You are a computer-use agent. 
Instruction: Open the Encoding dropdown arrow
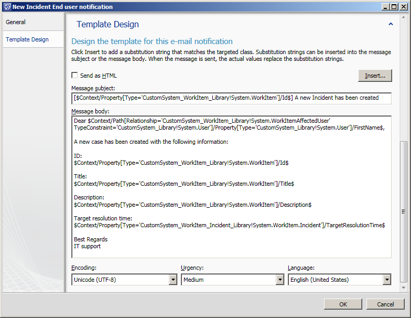coord(173,280)
